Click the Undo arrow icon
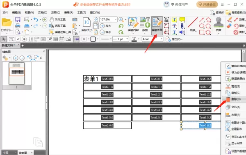246x155 pixels. (36, 20)
